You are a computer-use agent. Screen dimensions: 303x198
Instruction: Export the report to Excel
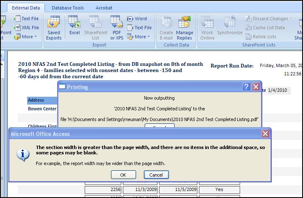point(74,26)
